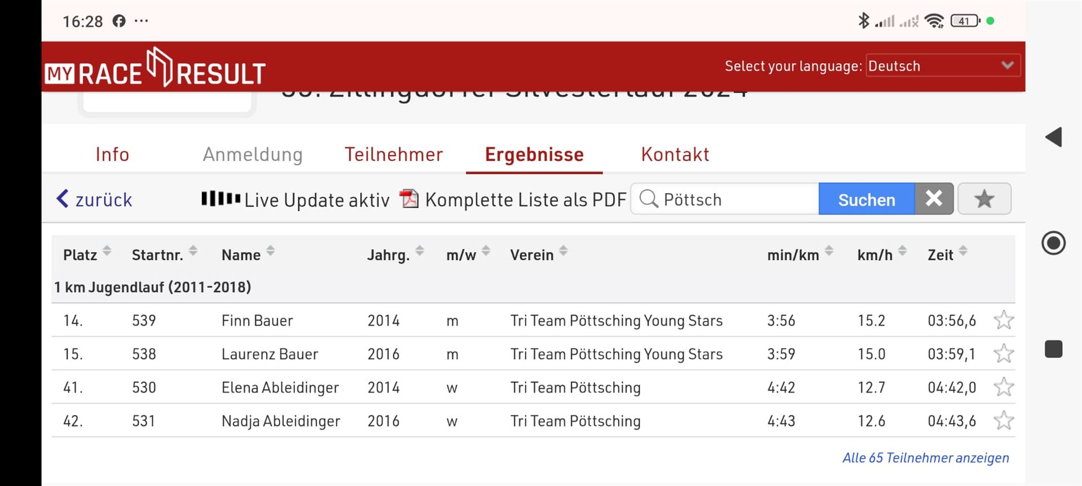Sort results by Platz column arrows

pos(107,251)
